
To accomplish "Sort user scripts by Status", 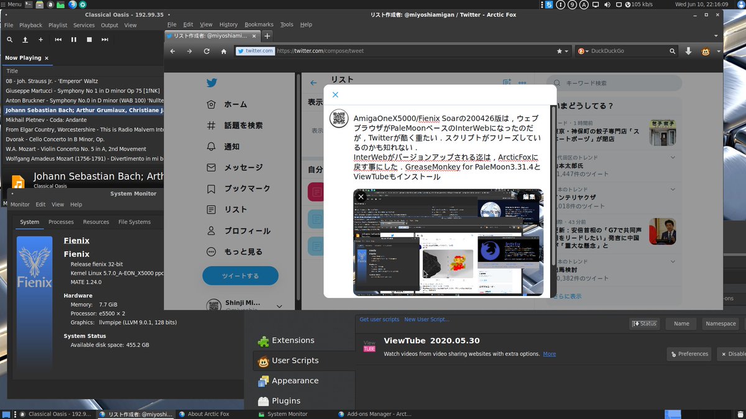I will pyautogui.click(x=644, y=323).
